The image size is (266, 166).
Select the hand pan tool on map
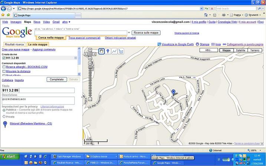coord(101,51)
